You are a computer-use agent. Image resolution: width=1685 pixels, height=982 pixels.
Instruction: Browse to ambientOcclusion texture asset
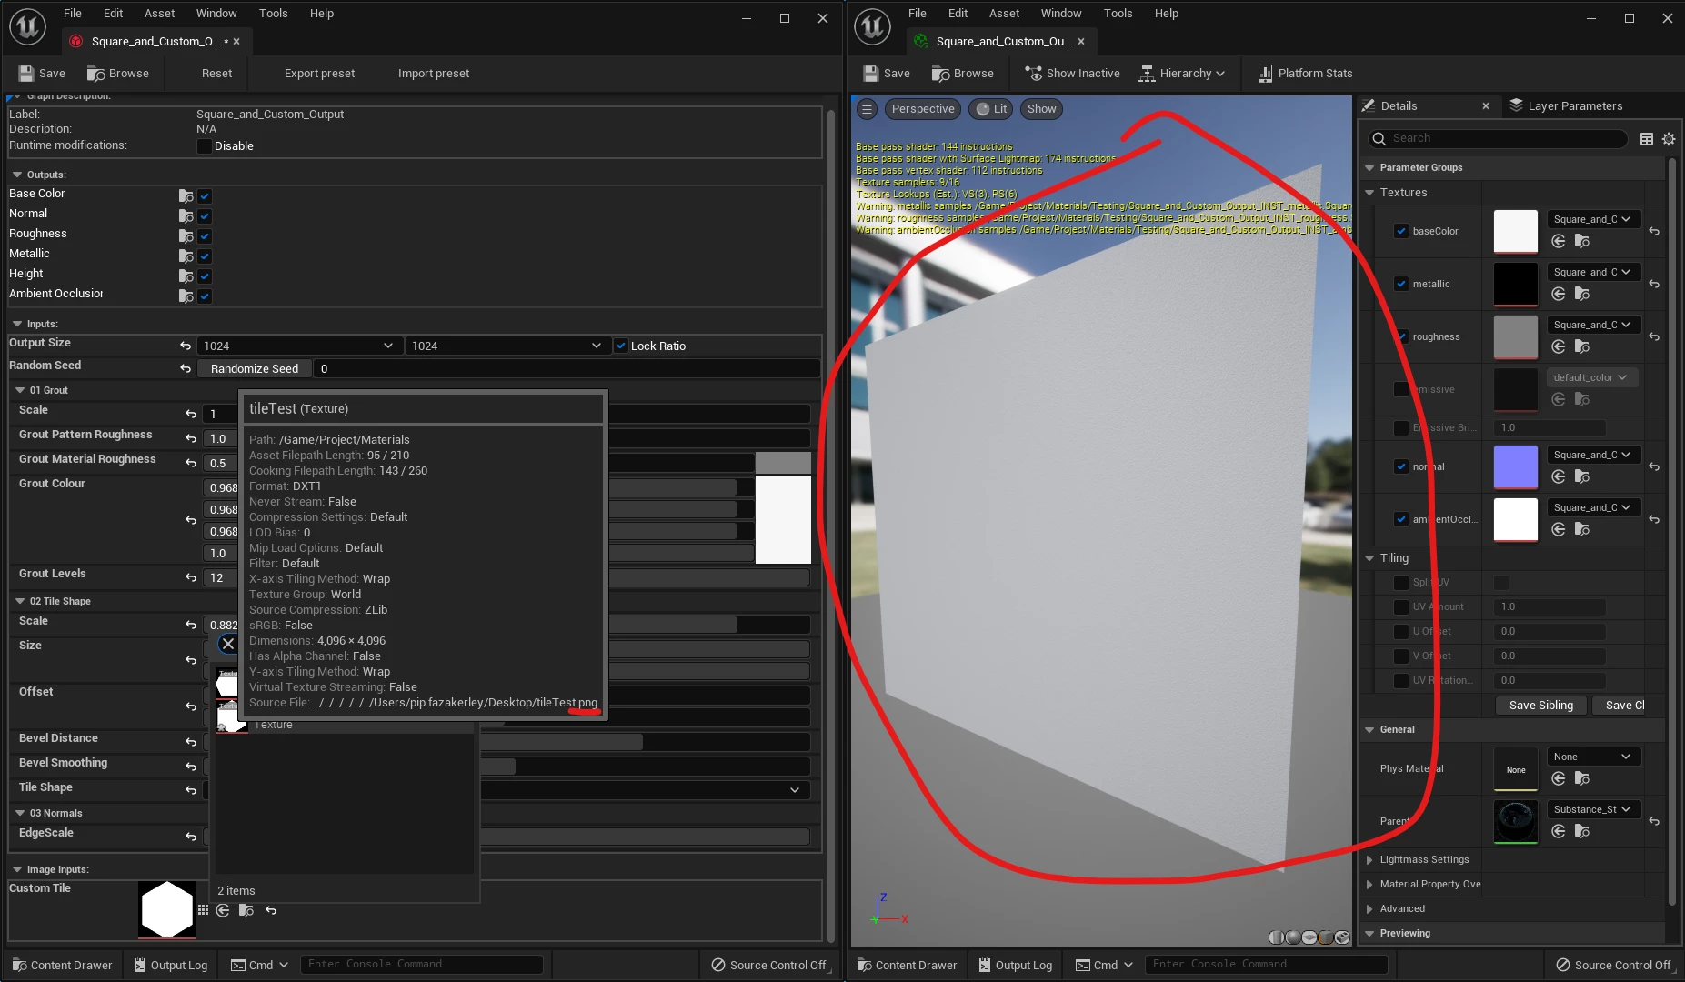1582,529
